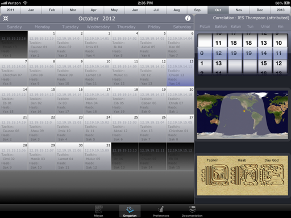This screenshot has width=291, height=218.
Task: Switch to the Jan month tab
Action: pyautogui.click(x=31, y=10)
